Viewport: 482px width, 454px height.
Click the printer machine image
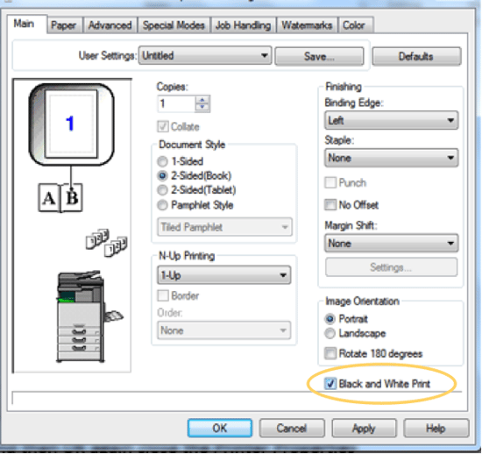pos(89,316)
